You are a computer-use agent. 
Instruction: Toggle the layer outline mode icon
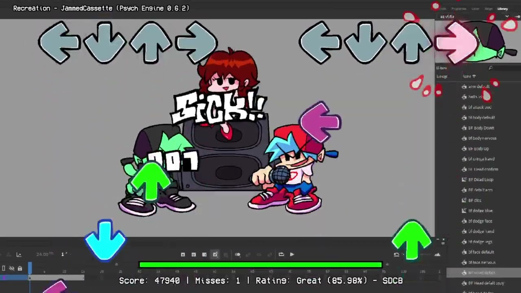[4, 268]
